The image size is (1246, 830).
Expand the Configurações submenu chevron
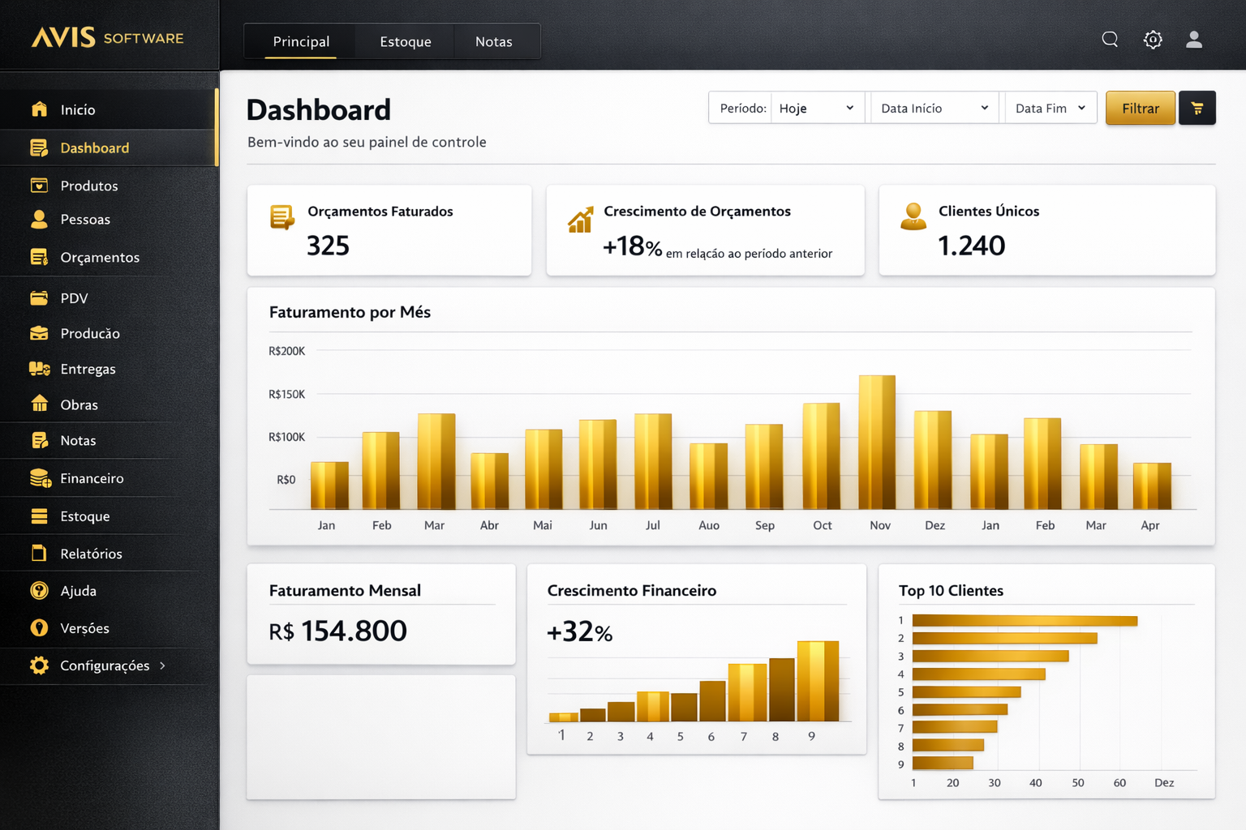click(x=163, y=665)
